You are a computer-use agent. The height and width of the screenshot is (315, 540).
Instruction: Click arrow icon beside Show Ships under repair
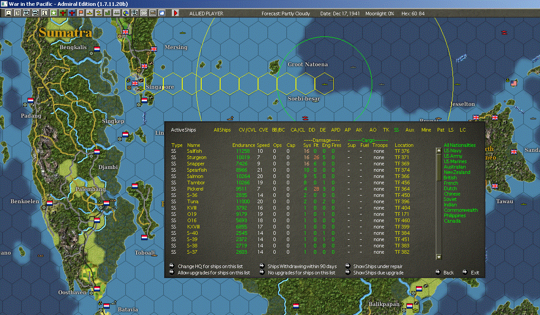pyautogui.click(x=347, y=266)
